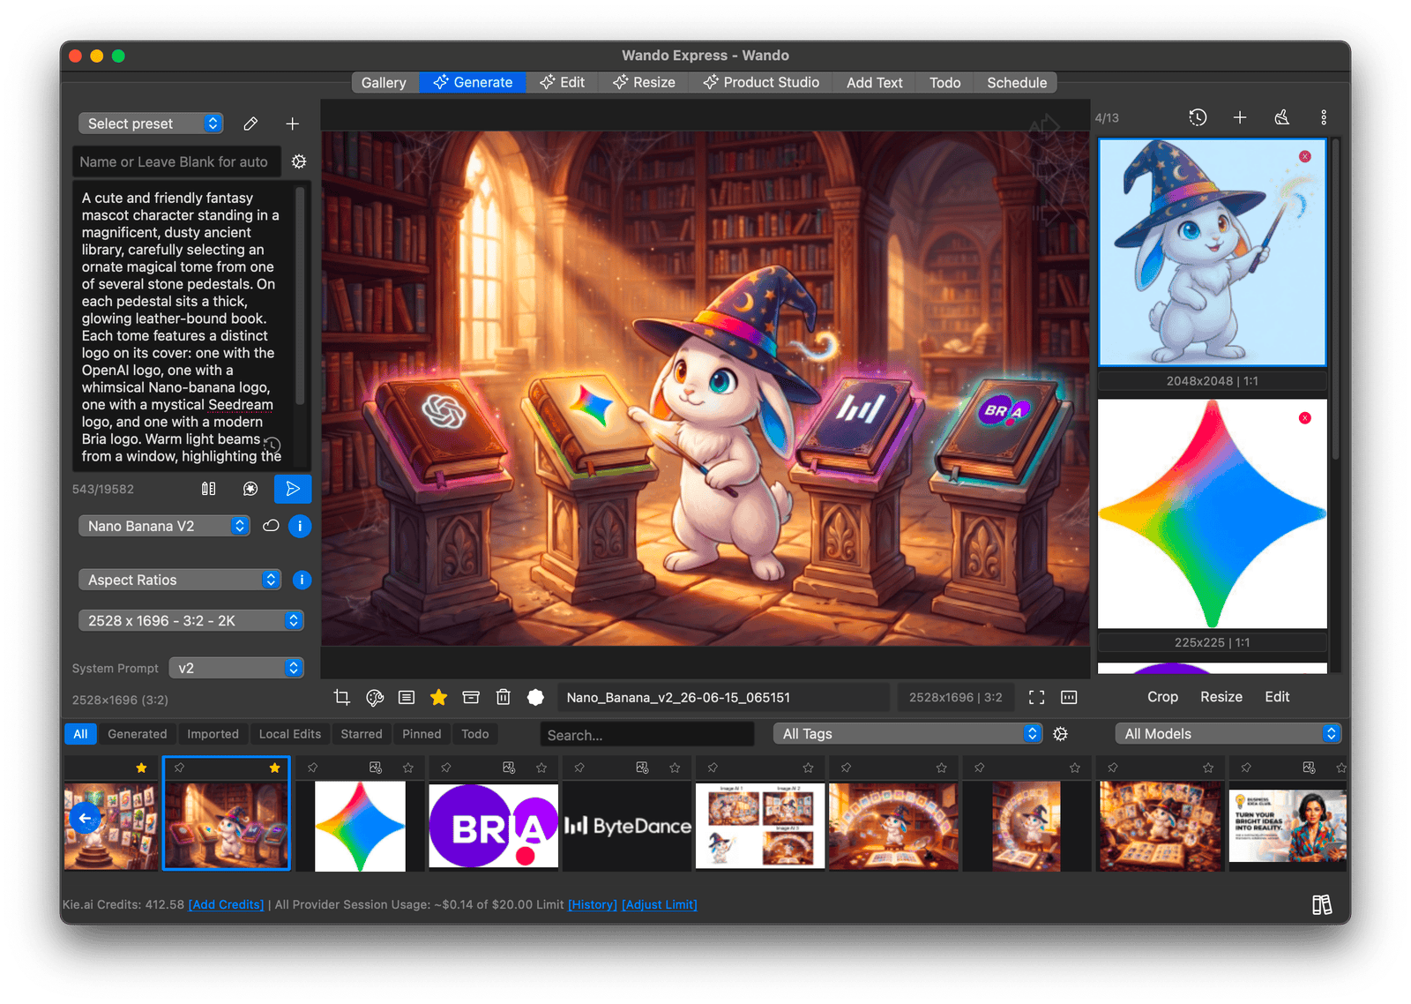This screenshot has width=1411, height=1004.
Task: Open the notes list icon below preview
Action: click(x=407, y=697)
